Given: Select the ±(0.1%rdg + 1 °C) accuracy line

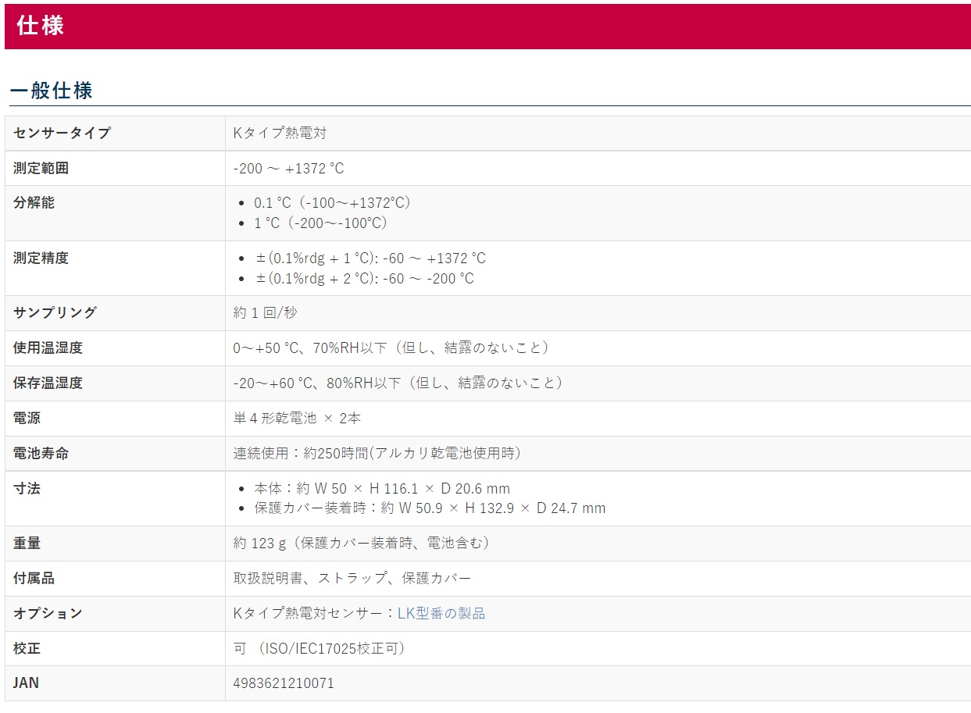Looking at the screenshot, I should [370, 258].
